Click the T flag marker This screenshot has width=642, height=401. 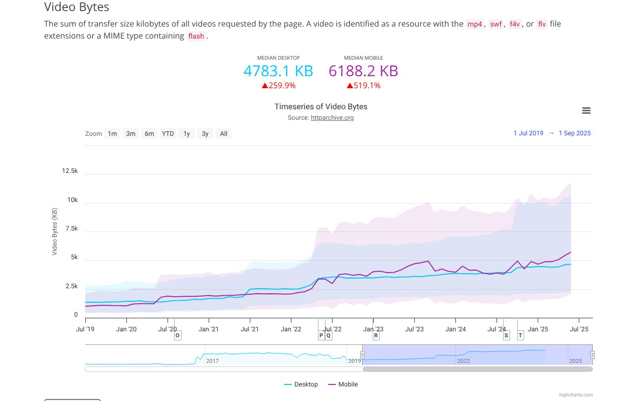(x=520, y=336)
